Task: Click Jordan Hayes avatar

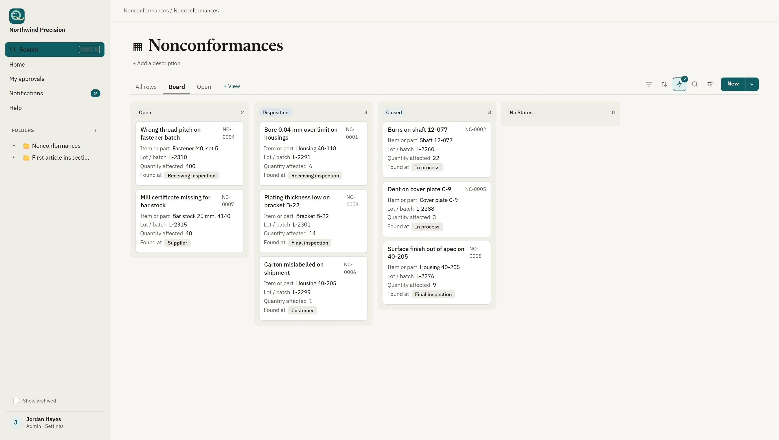Action: pyautogui.click(x=16, y=423)
